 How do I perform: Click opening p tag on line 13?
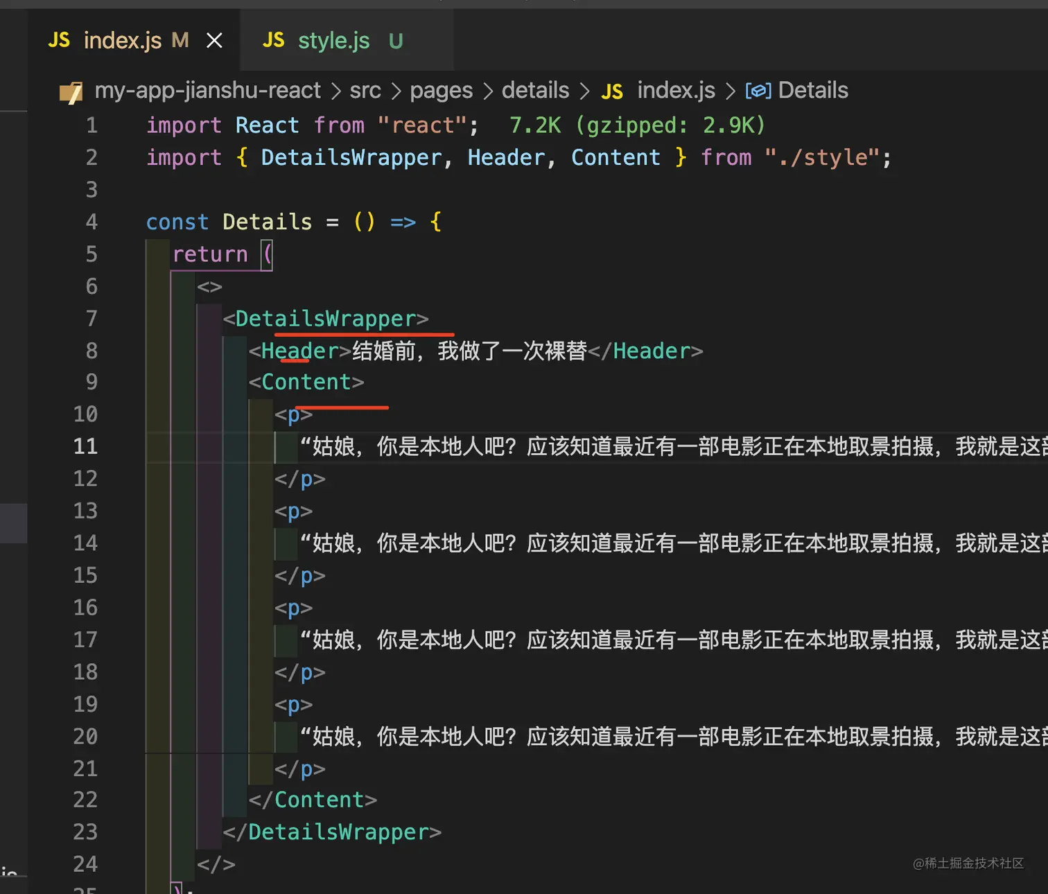point(293,511)
